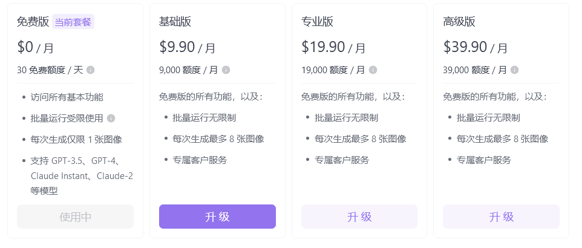
Task: Click 升级 button under 基础版 plan
Action: point(217,217)
